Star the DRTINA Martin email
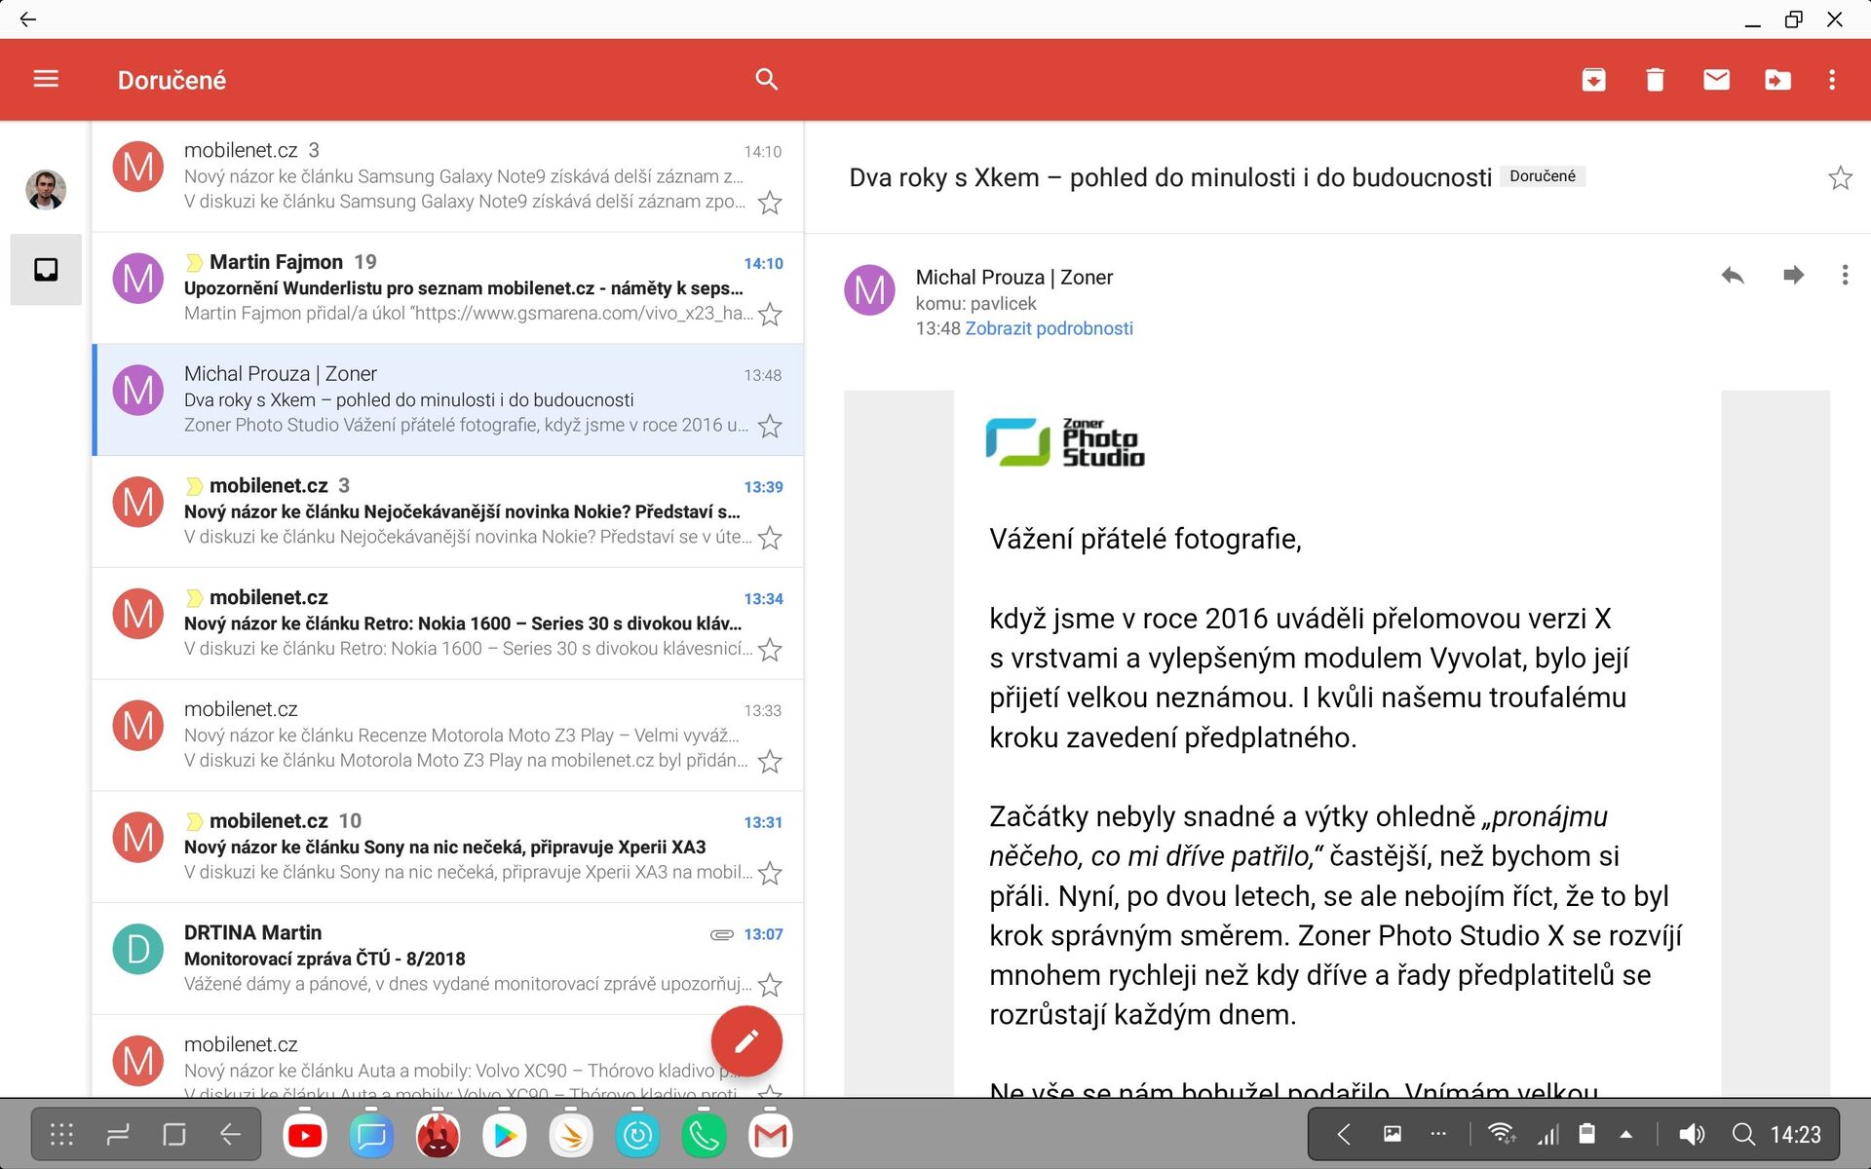This screenshot has width=1871, height=1169. [770, 985]
